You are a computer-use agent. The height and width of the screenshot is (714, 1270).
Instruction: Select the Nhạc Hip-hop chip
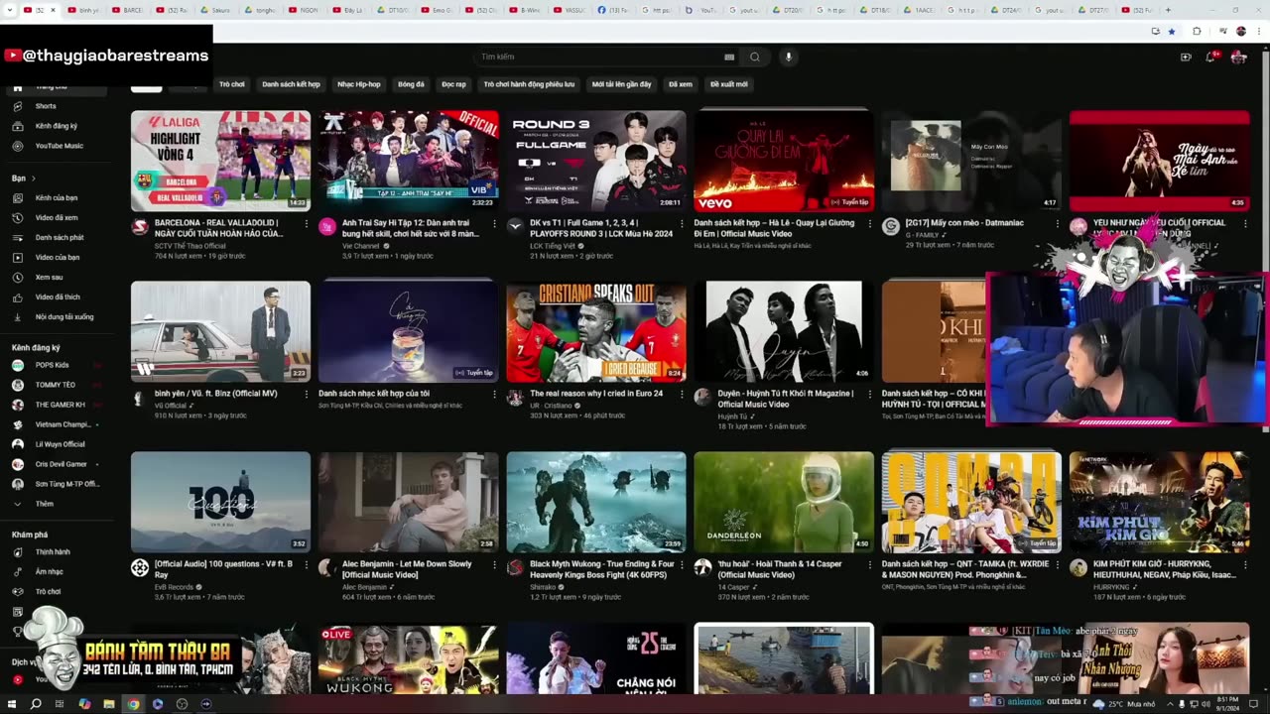point(359,84)
